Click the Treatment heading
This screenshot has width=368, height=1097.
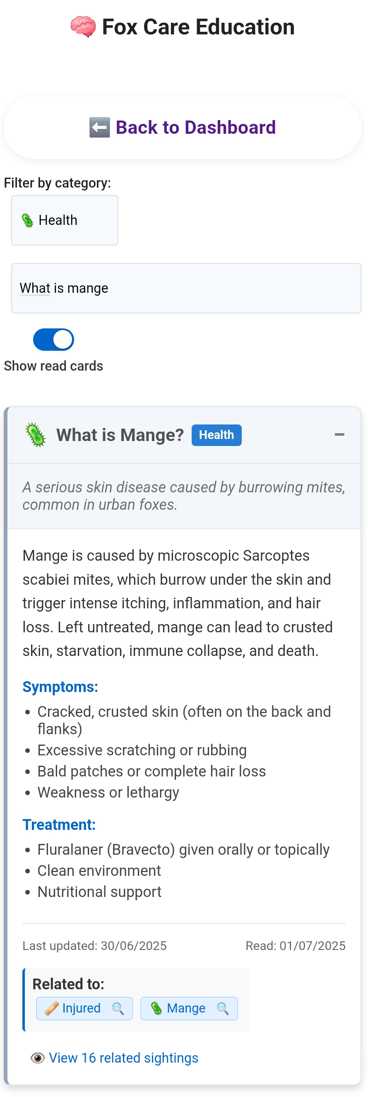(x=59, y=825)
